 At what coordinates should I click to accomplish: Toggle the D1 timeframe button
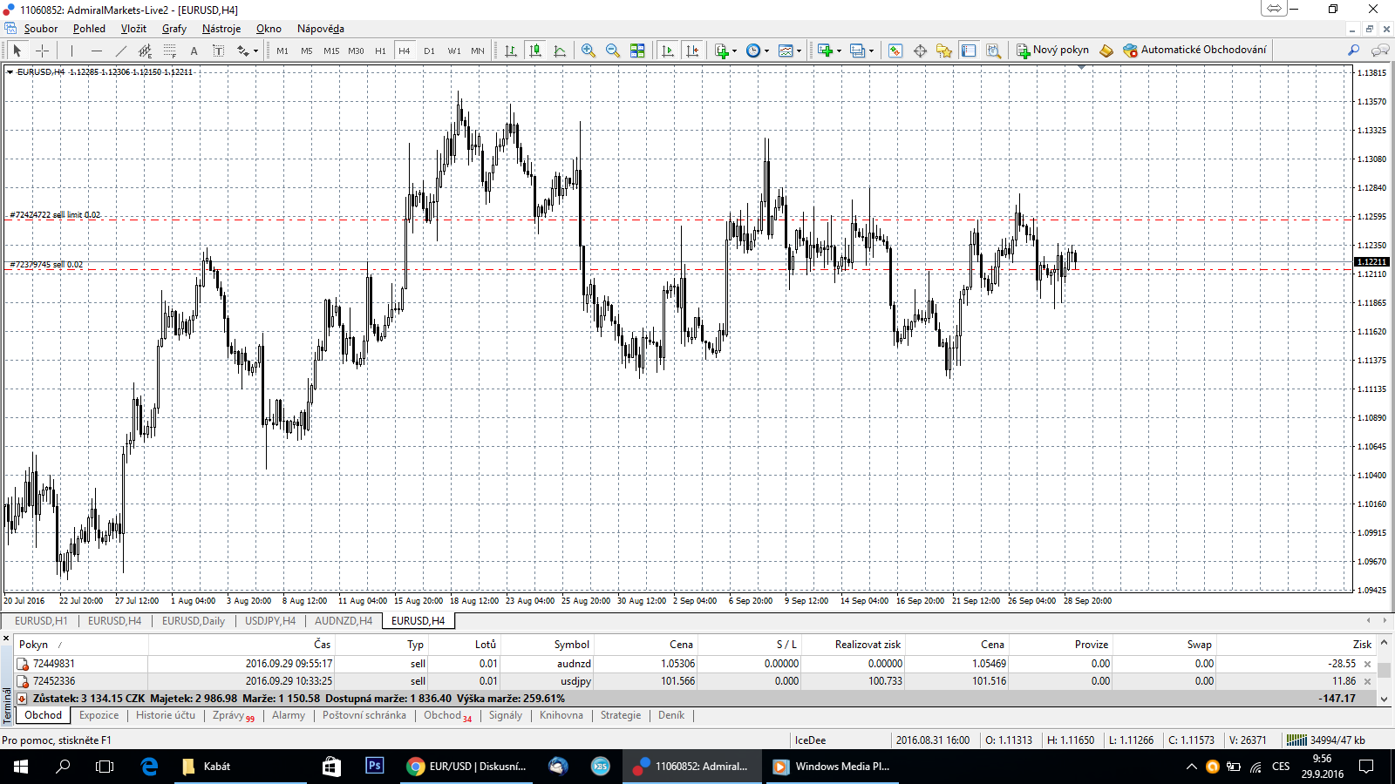[x=429, y=51]
